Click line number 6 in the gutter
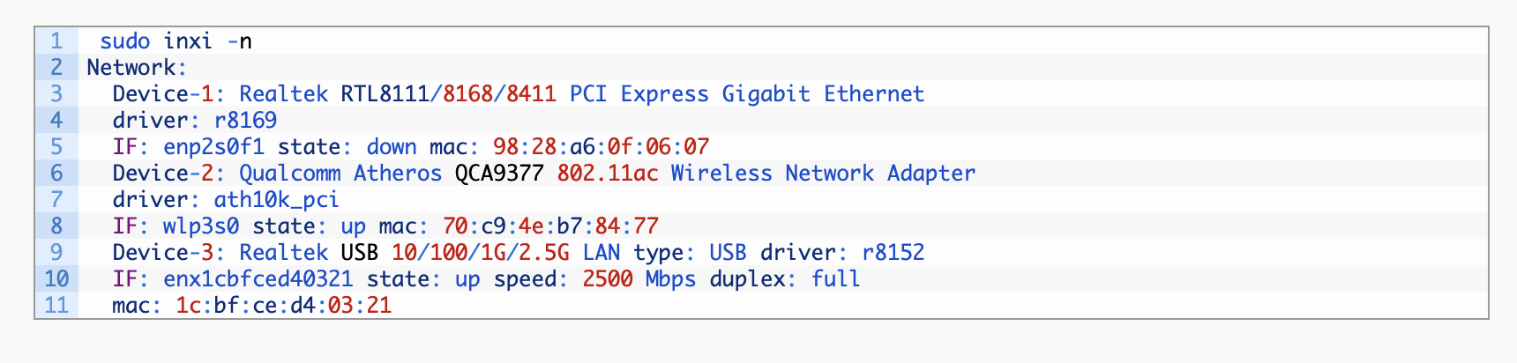 [x=56, y=174]
